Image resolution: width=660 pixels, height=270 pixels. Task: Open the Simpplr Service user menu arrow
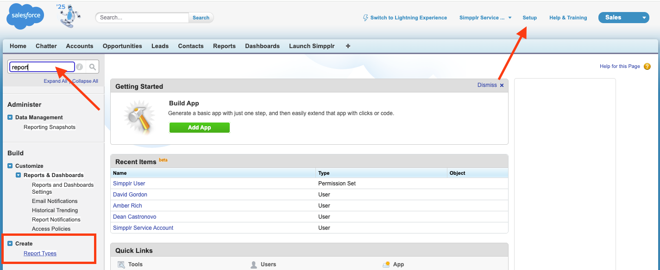click(x=510, y=18)
